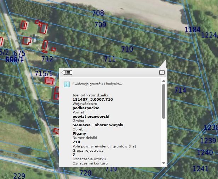Click parcel label 714 on the map
218x179 pixels.
[180, 90]
